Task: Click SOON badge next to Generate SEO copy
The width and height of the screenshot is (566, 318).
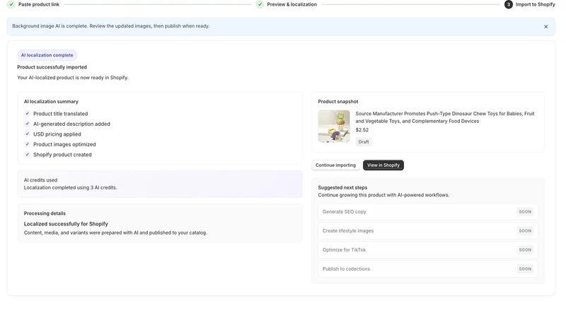Action: tap(525, 211)
